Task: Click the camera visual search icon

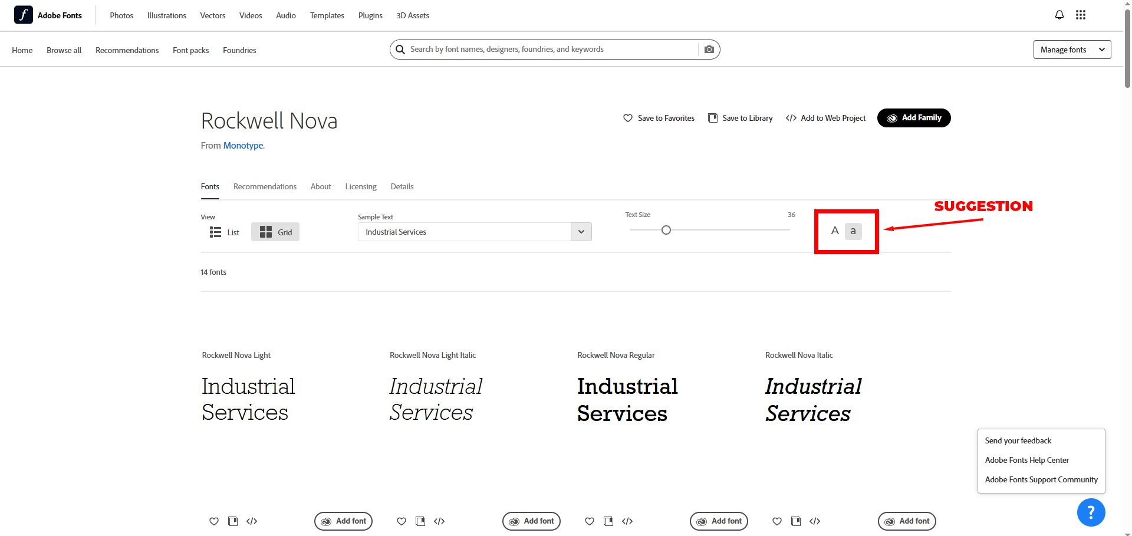Action: click(709, 50)
